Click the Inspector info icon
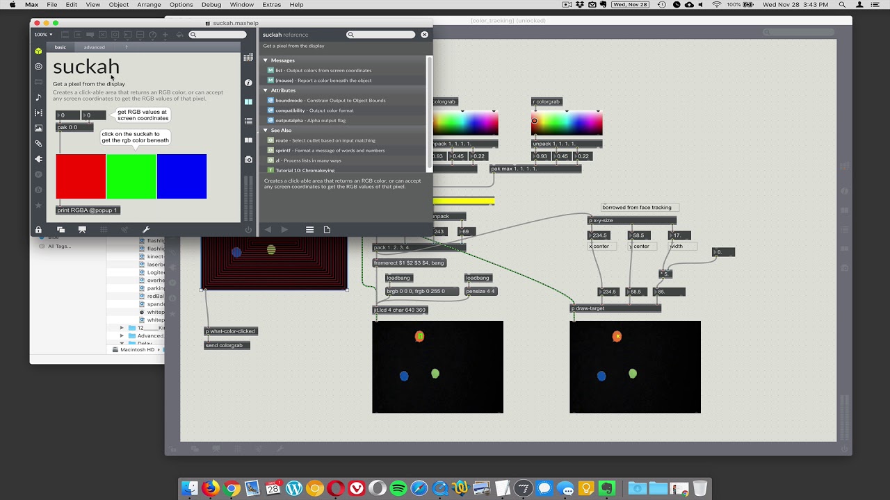 pos(248,83)
